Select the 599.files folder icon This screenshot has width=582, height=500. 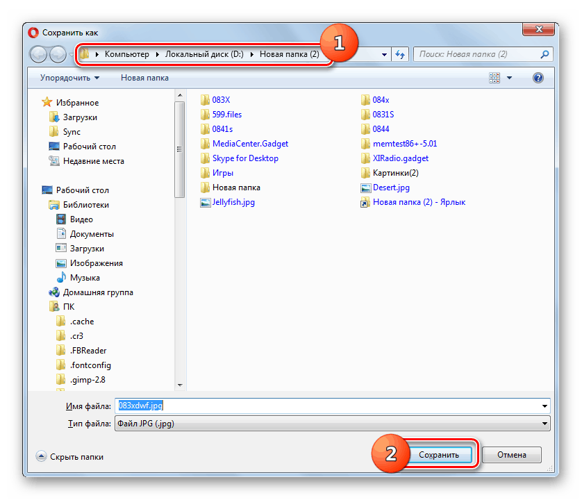[205, 115]
